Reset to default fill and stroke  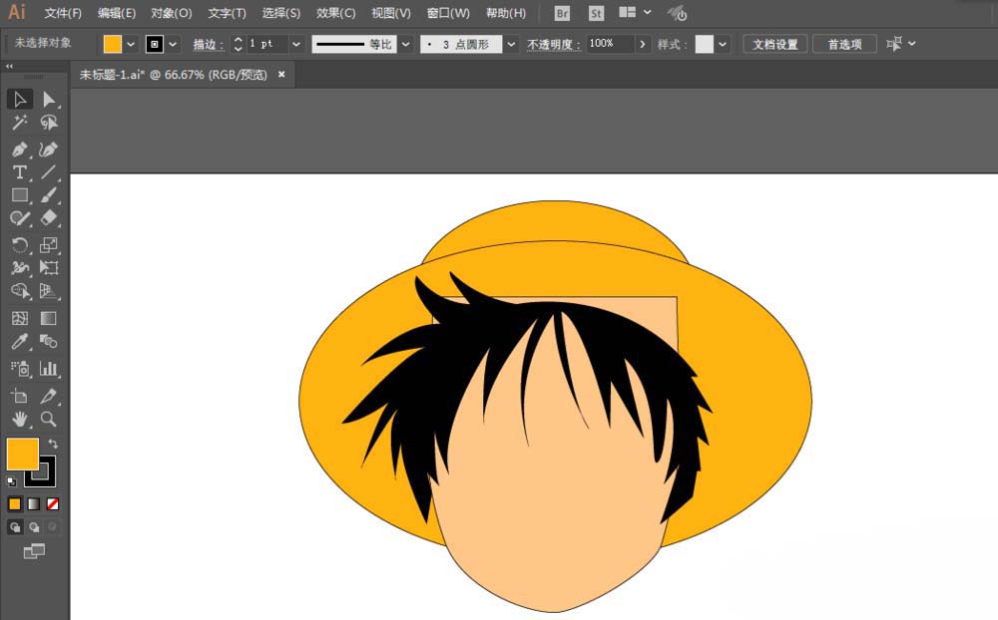pyautogui.click(x=11, y=481)
